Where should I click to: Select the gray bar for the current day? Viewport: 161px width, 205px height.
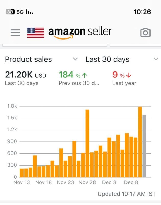tap(144, 146)
